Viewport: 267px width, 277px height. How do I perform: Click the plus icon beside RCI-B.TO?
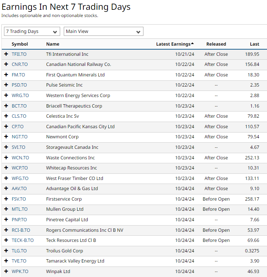(x=6, y=230)
